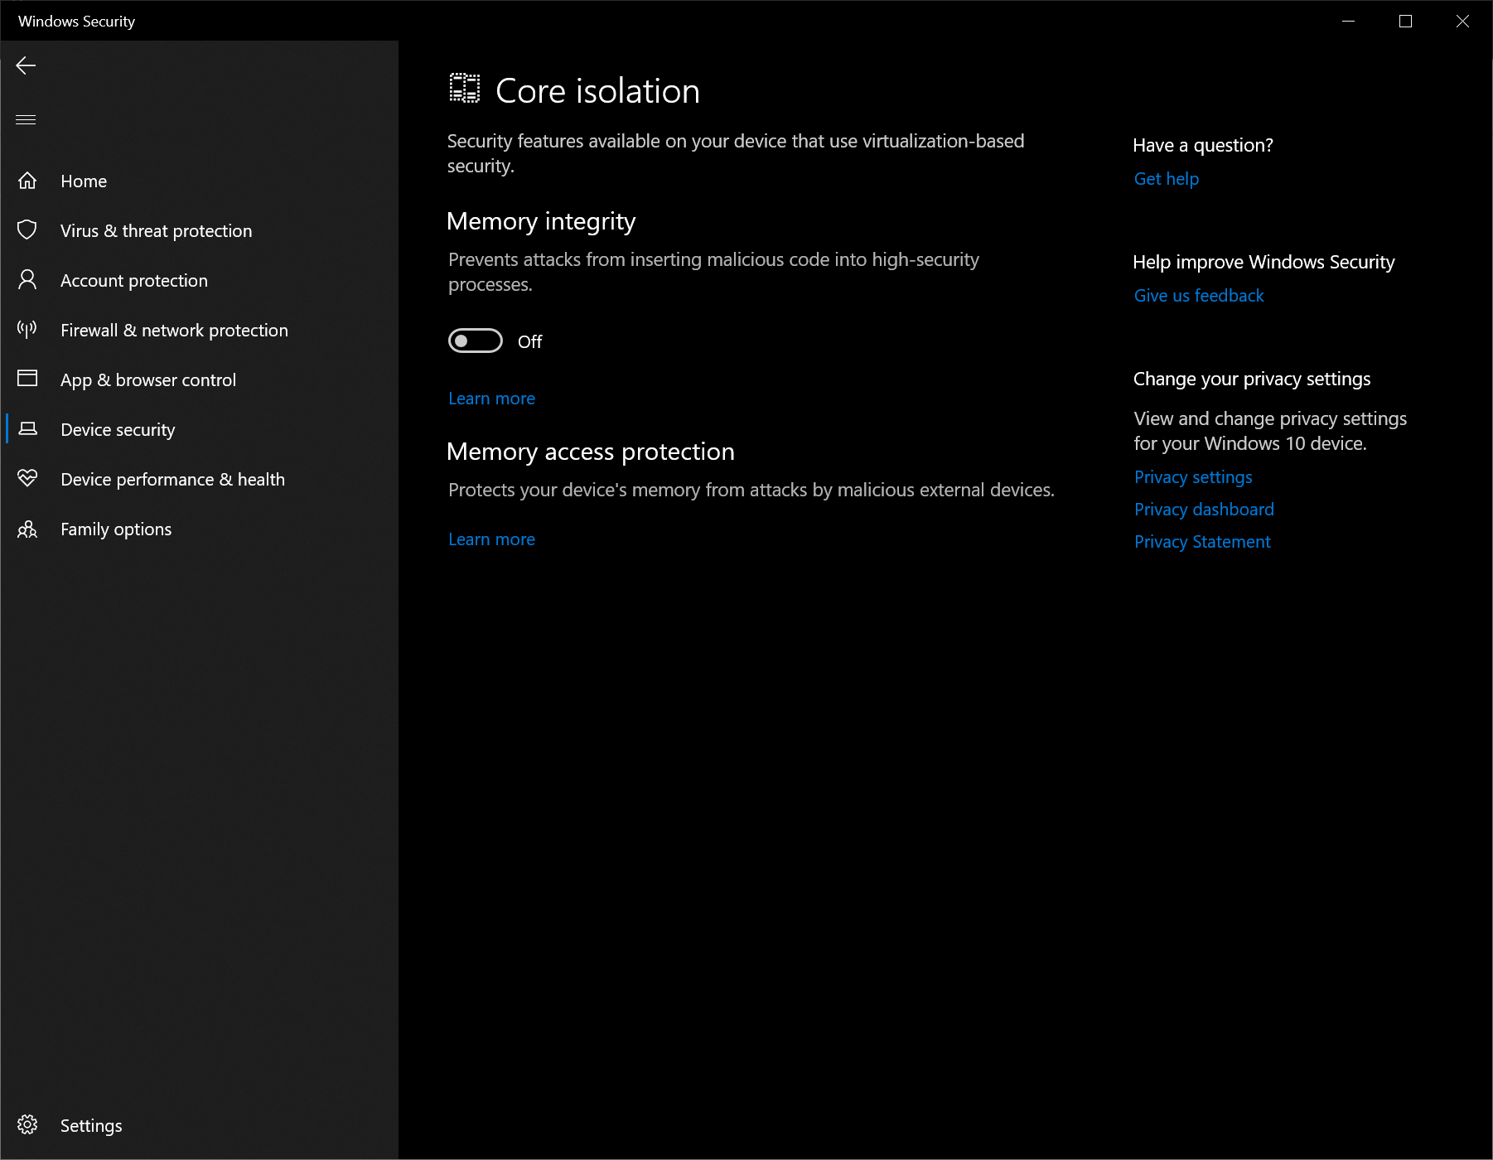Viewport: 1493px width, 1160px height.
Task: Open Give us feedback link
Action: [1199, 296]
